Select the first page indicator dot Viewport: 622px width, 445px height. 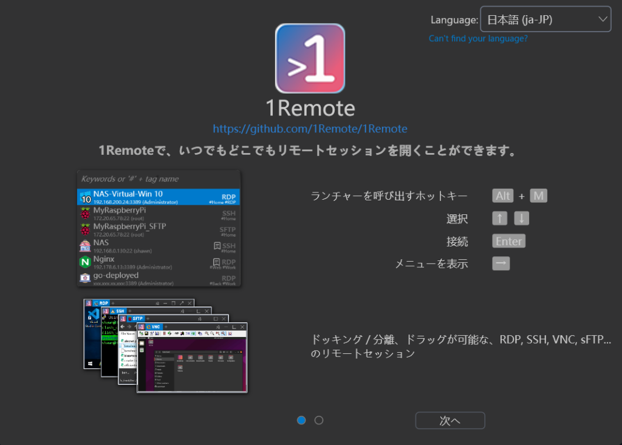[301, 420]
